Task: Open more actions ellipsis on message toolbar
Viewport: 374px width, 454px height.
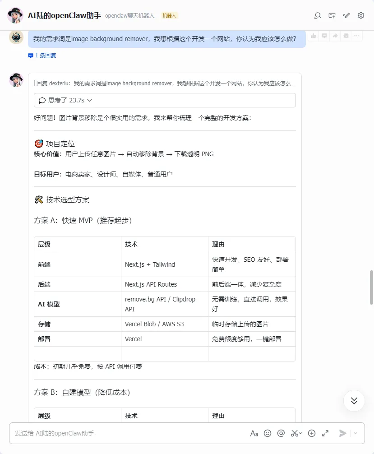Action: coord(357,36)
